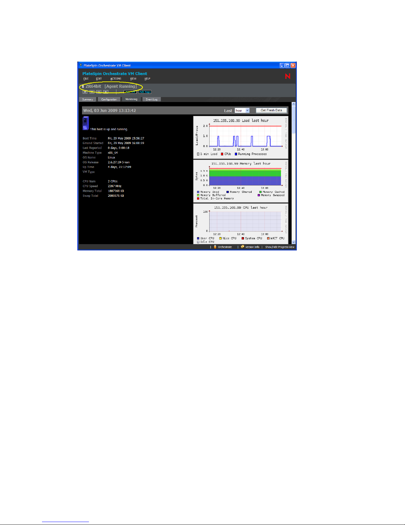
Task: Toggle Show/Hide Progress View
Action: coord(279,247)
